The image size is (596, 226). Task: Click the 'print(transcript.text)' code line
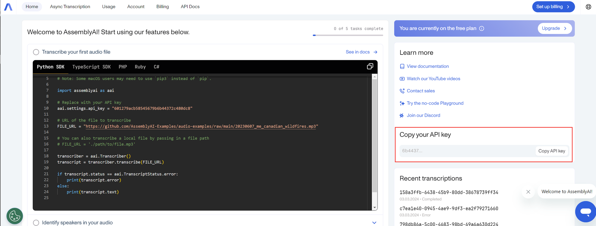[x=93, y=192]
